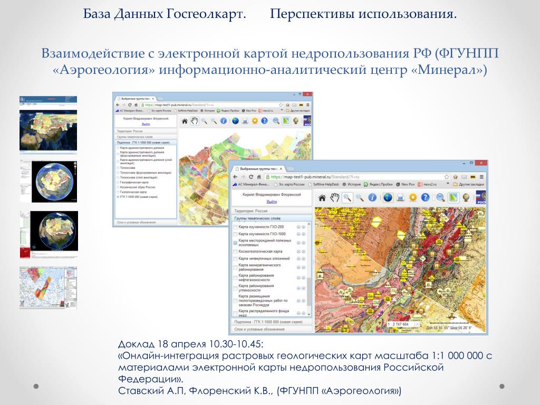Click the bronze globe icon in the front map toolbar
540x405 pixels.
point(466,198)
